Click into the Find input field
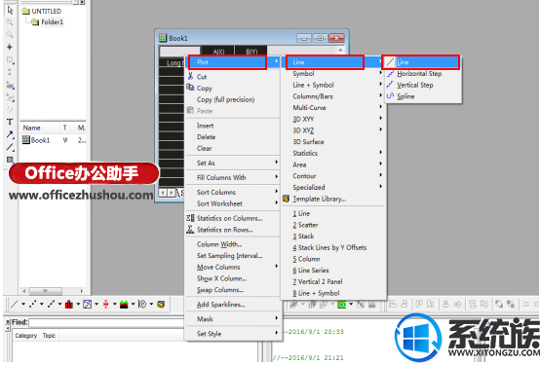Viewport: 540px width, 365px height. [106, 323]
